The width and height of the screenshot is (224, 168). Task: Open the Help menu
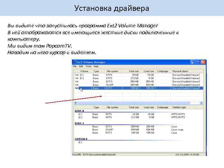[96, 67]
